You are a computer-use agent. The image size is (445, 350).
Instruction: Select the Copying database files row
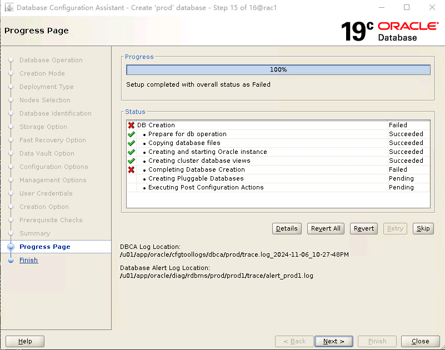pos(278,143)
